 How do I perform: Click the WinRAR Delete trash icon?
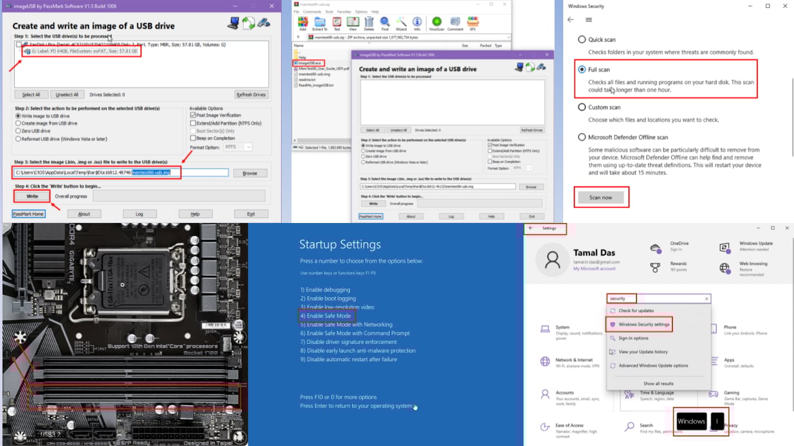[x=368, y=24]
